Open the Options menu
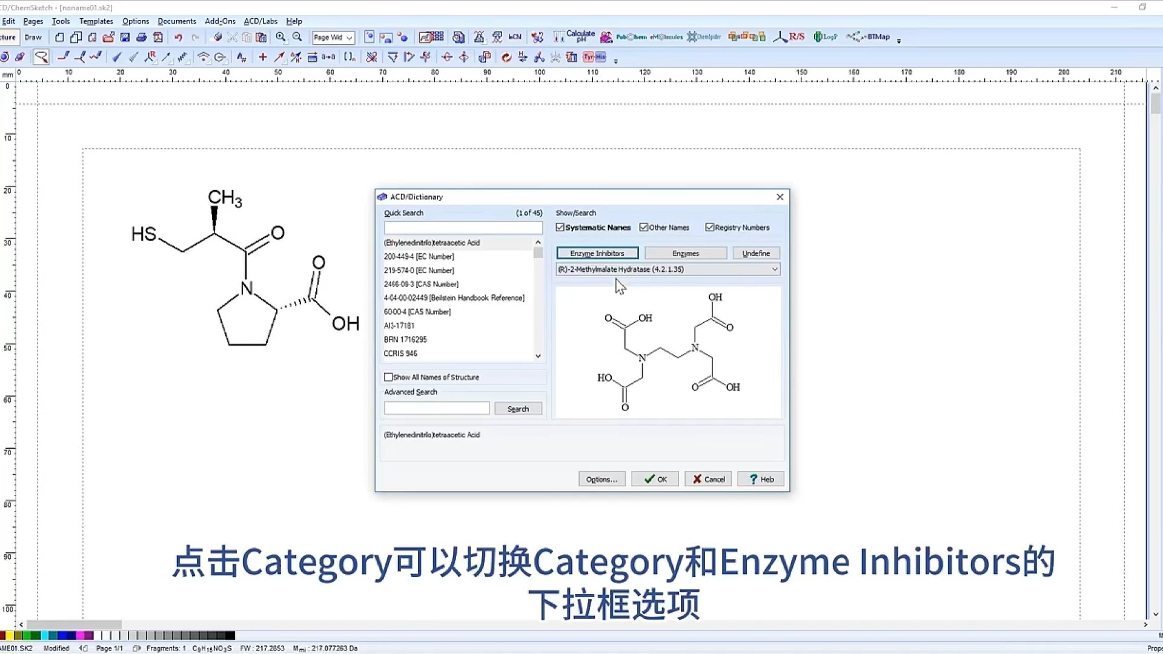The image size is (1163, 654). tap(136, 21)
